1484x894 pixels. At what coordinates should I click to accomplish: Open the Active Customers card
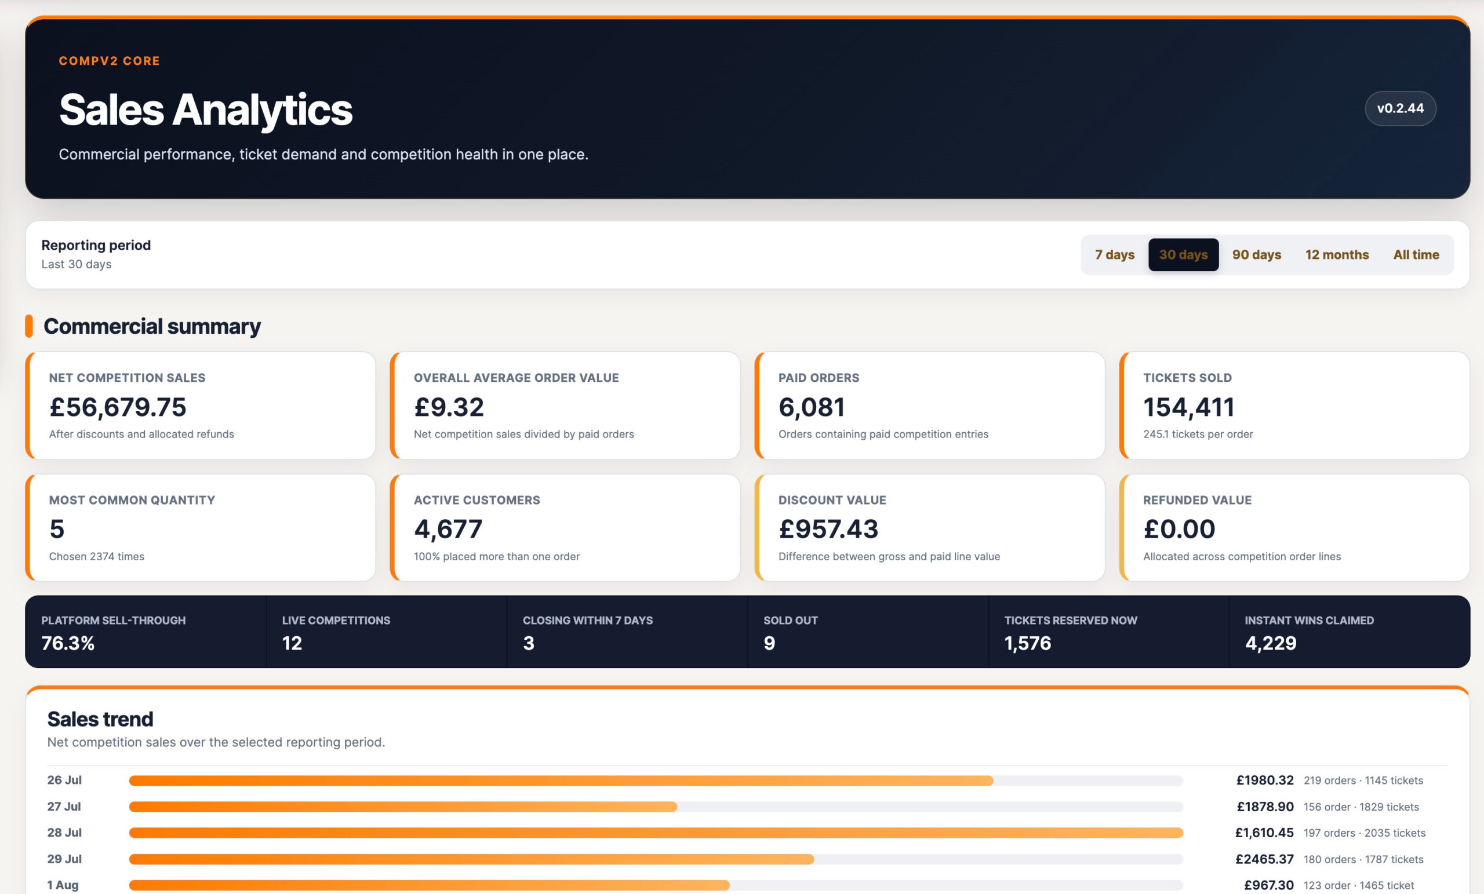[x=565, y=527]
